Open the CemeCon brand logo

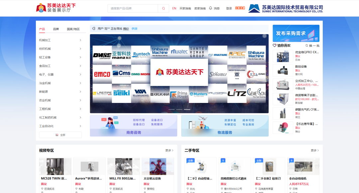[x=256, y=93]
